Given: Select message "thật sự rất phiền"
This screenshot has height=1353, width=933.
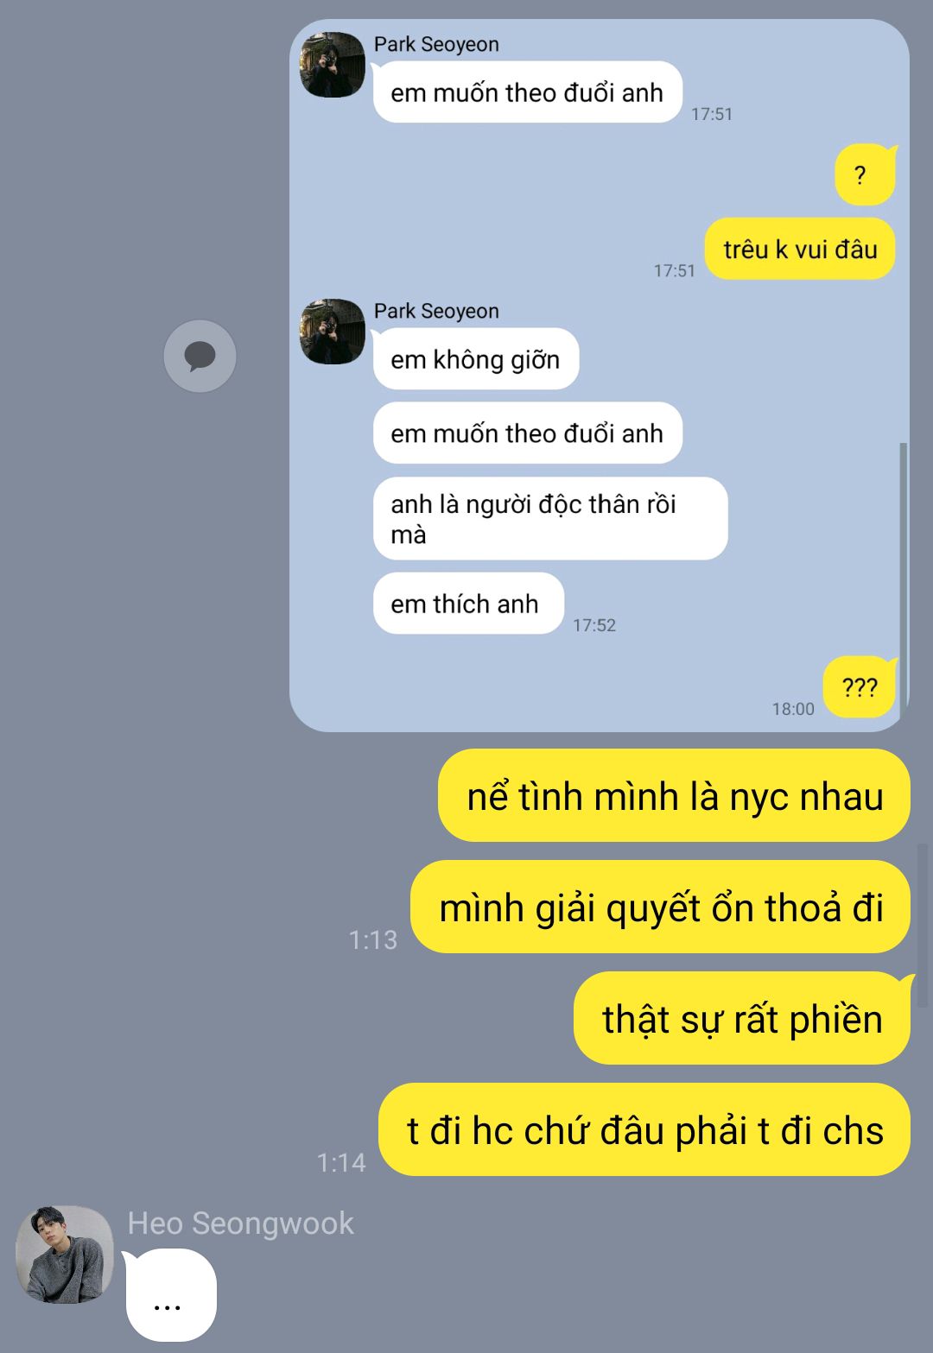Looking at the screenshot, I should pyautogui.click(x=742, y=1018).
